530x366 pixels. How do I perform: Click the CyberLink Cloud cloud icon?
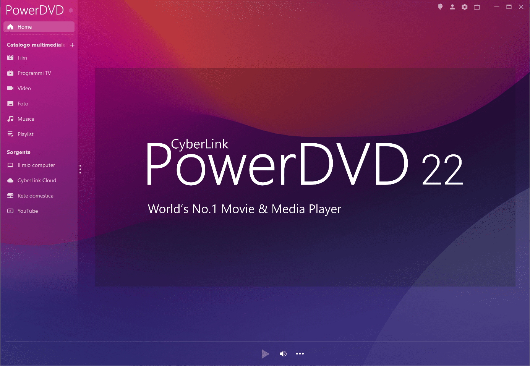tap(10, 180)
